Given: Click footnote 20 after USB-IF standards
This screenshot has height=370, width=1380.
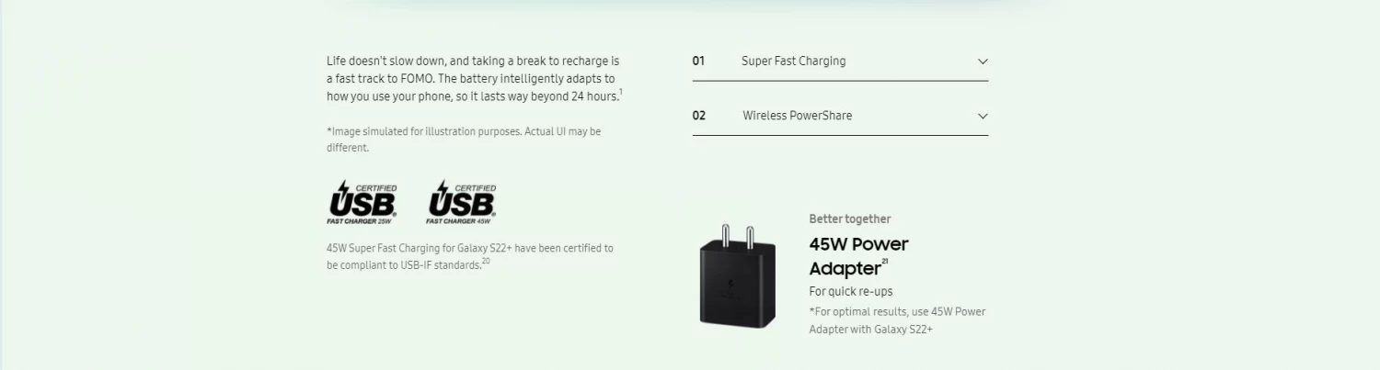Looking at the screenshot, I should (x=486, y=261).
